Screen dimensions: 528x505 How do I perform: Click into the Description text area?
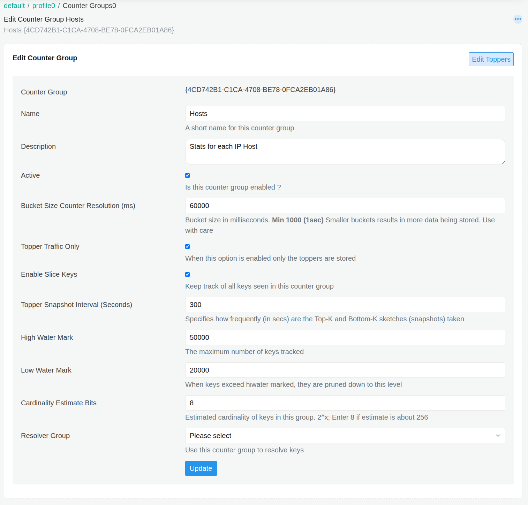pos(345,152)
